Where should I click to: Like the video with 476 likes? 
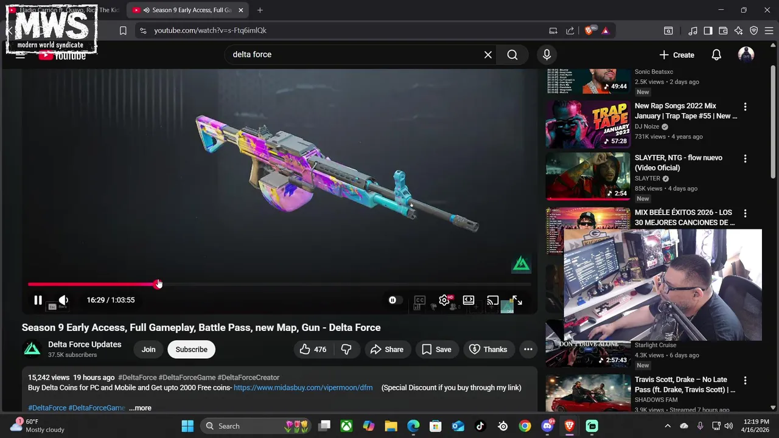click(313, 349)
